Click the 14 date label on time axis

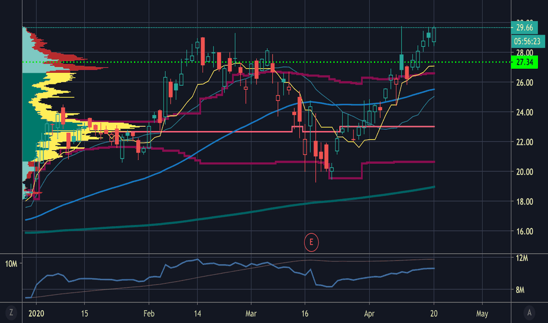pyautogui.click(x=198, y=314)
